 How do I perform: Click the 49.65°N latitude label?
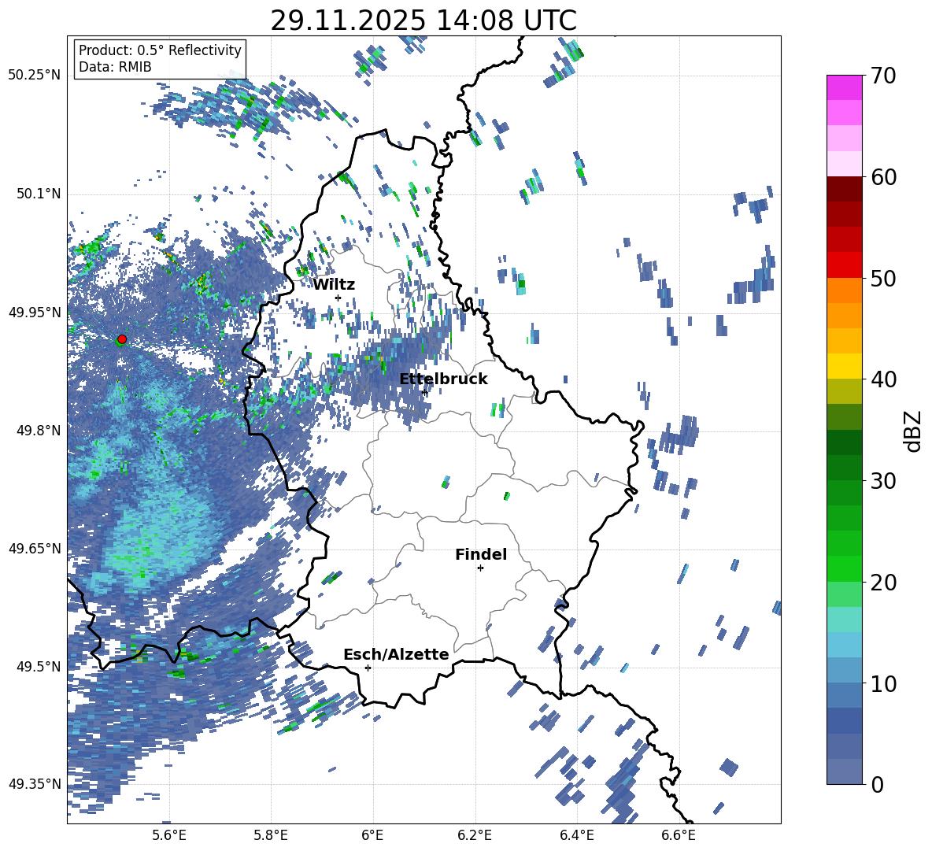click(35, 548)
